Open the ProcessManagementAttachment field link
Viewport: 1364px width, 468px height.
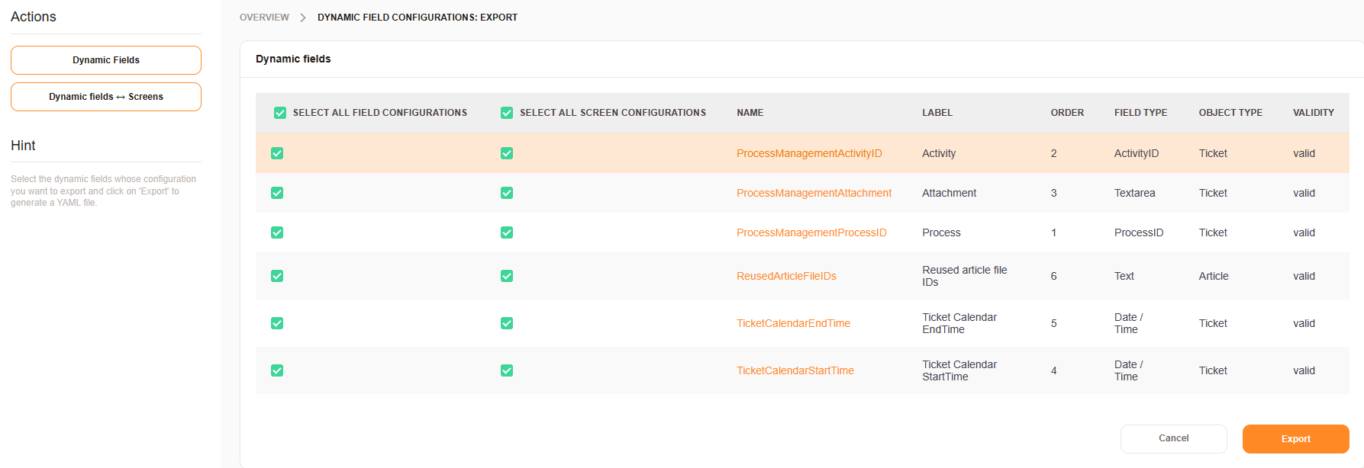(814, 193)
